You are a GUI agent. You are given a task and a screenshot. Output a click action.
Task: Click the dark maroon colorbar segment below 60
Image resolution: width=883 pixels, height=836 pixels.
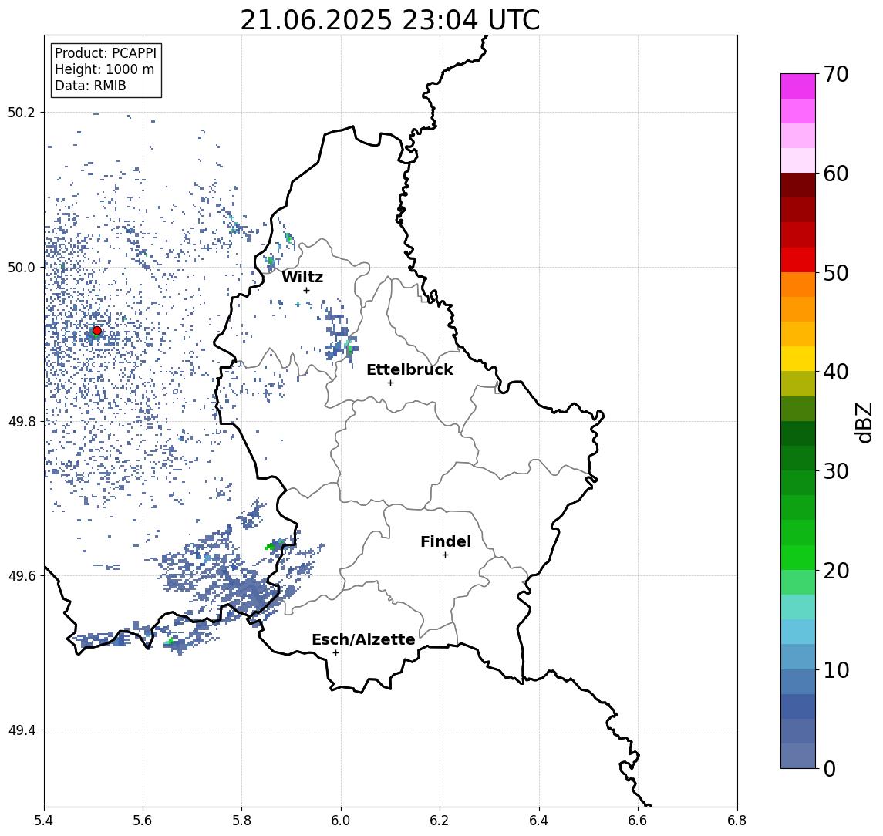click(798, 185)
